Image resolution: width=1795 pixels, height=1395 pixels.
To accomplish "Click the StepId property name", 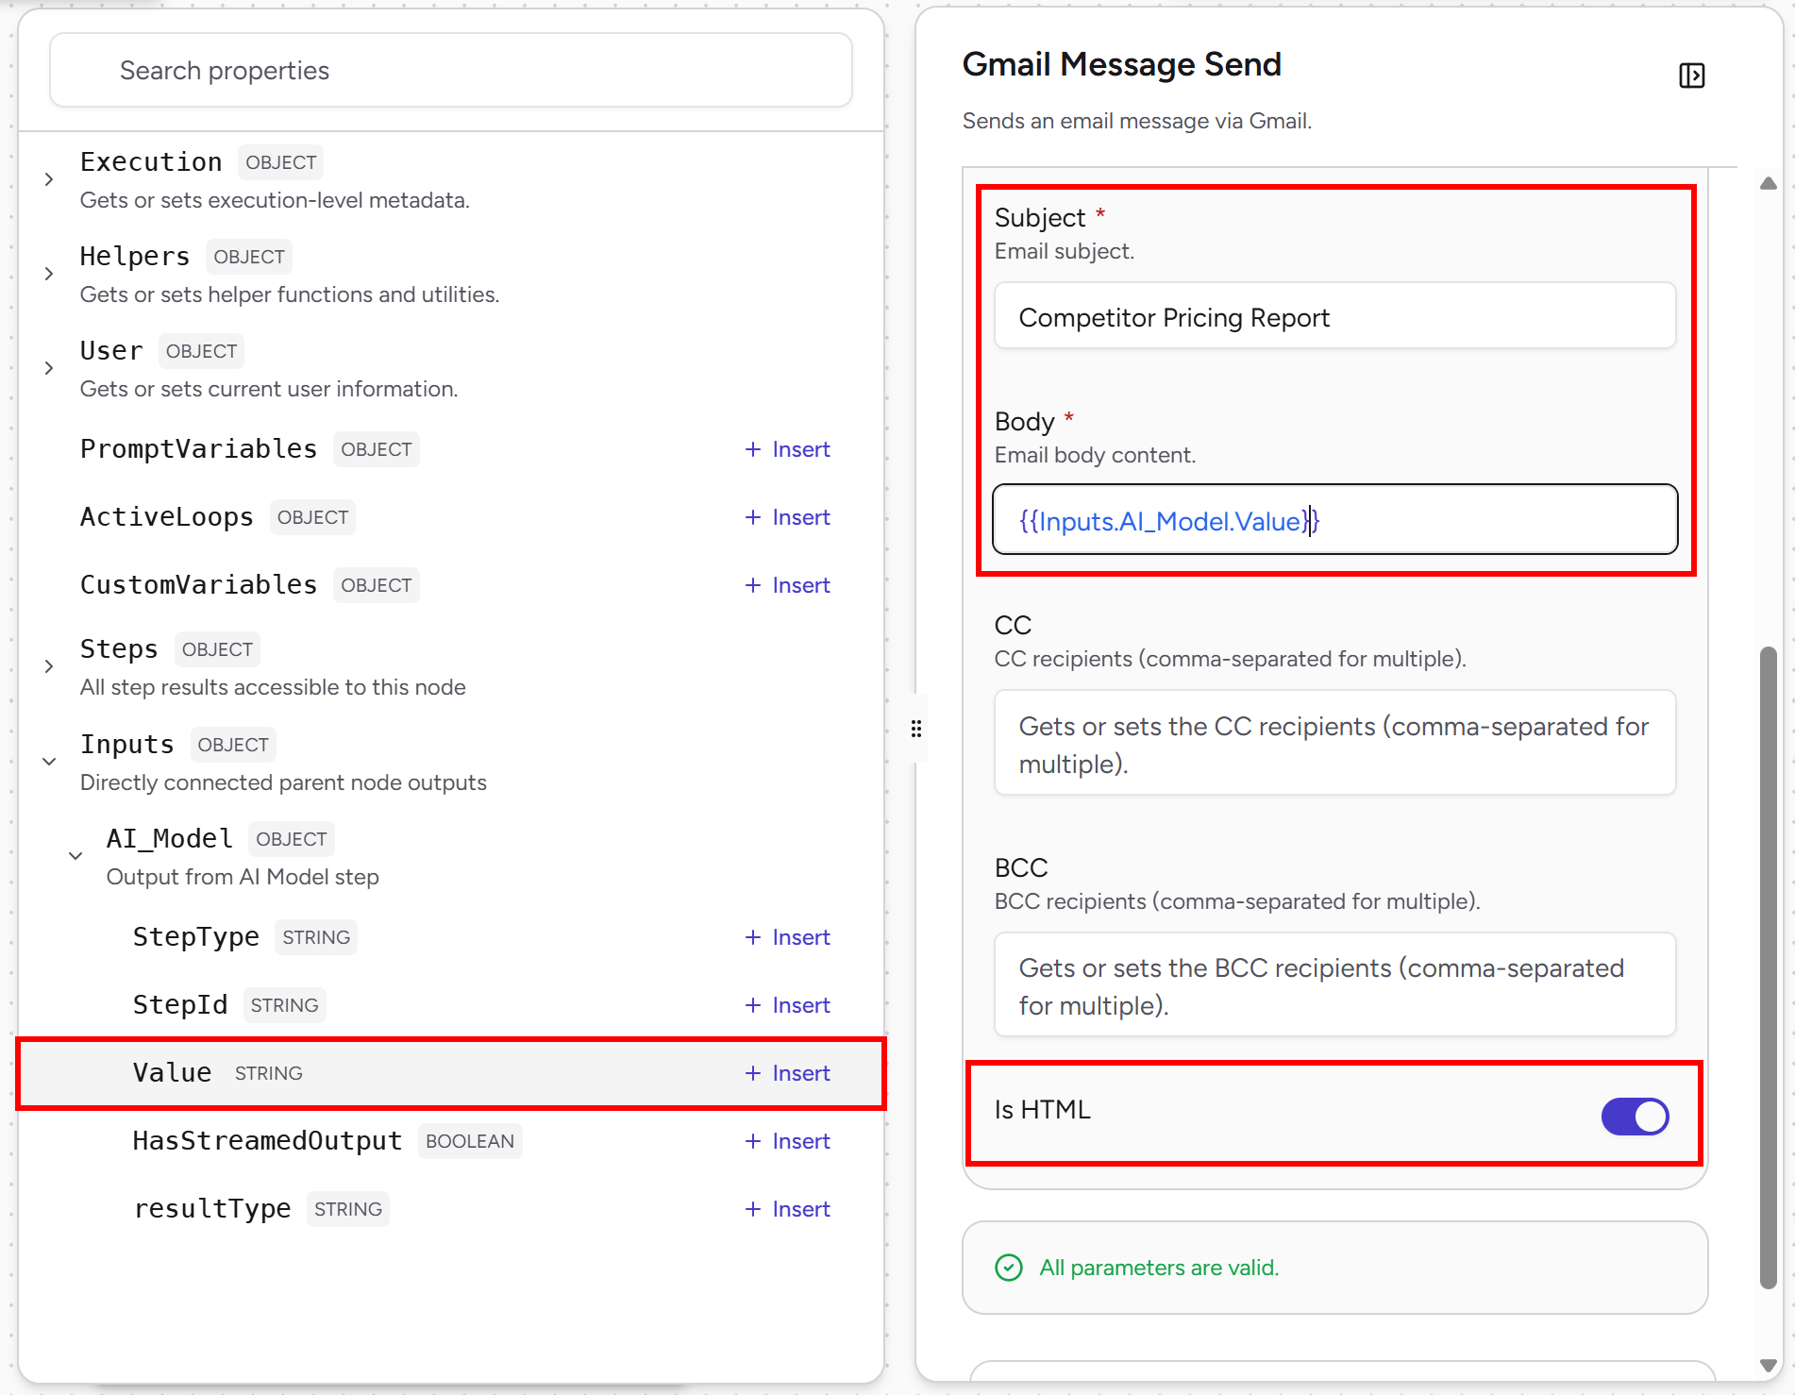I will pyautogui.click(x=180, y=1005).
